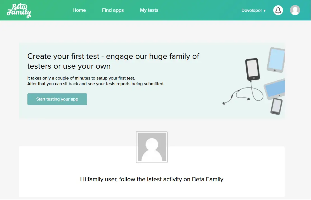
Task: Open My tests
Action: coord(149,10)
